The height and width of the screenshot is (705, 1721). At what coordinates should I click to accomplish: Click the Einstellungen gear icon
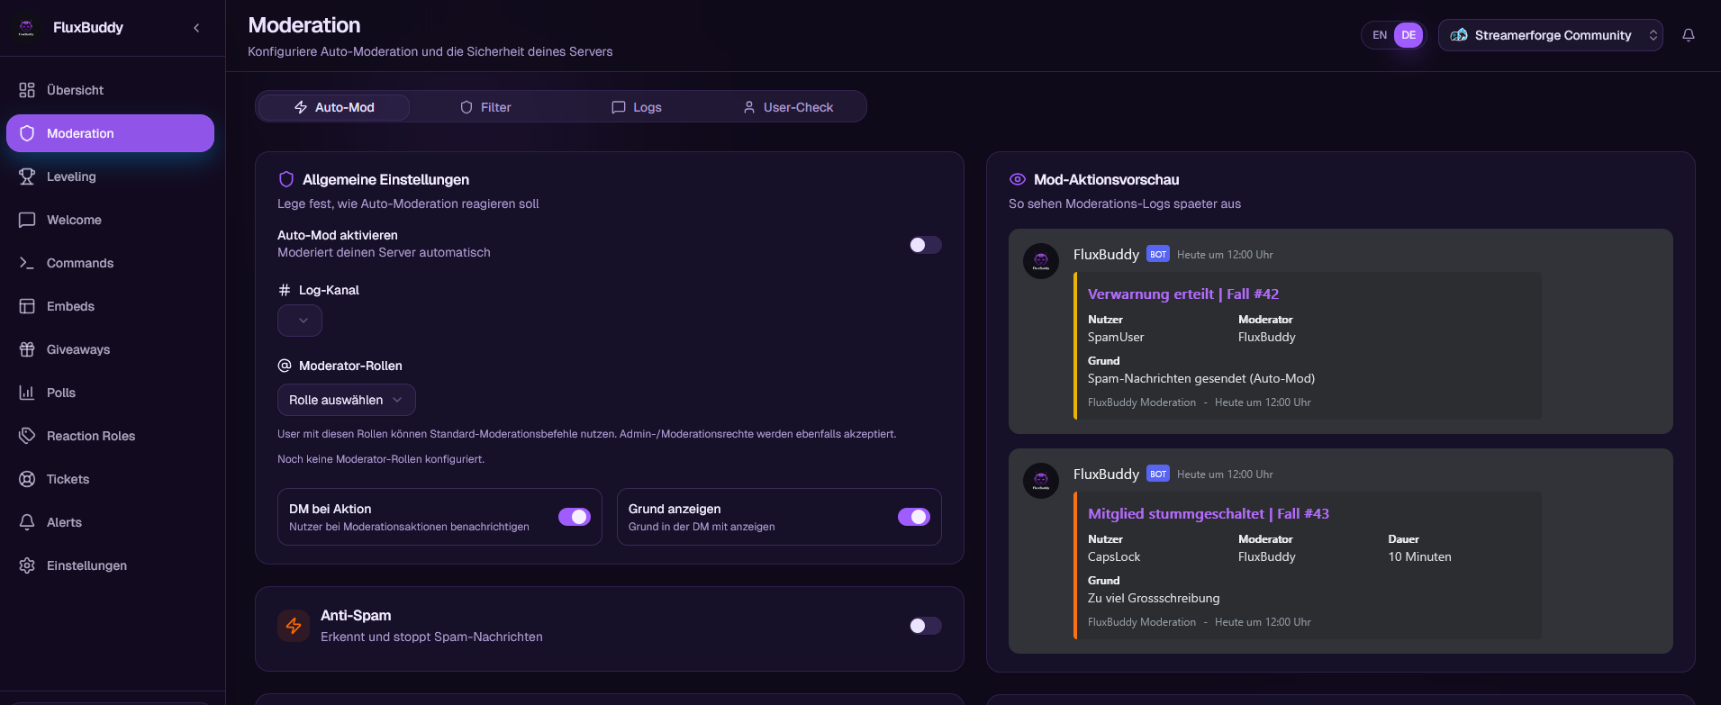(27, 565)
